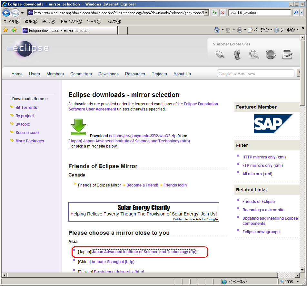307x286 pixels.
Task: Click HTTP mirrors only filter link
Action: click(259, 157)
